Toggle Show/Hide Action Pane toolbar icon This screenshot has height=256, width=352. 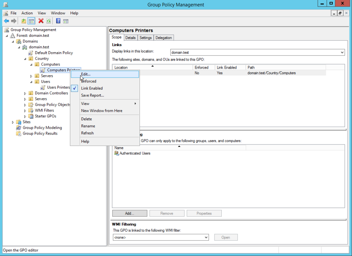point(66,21)
